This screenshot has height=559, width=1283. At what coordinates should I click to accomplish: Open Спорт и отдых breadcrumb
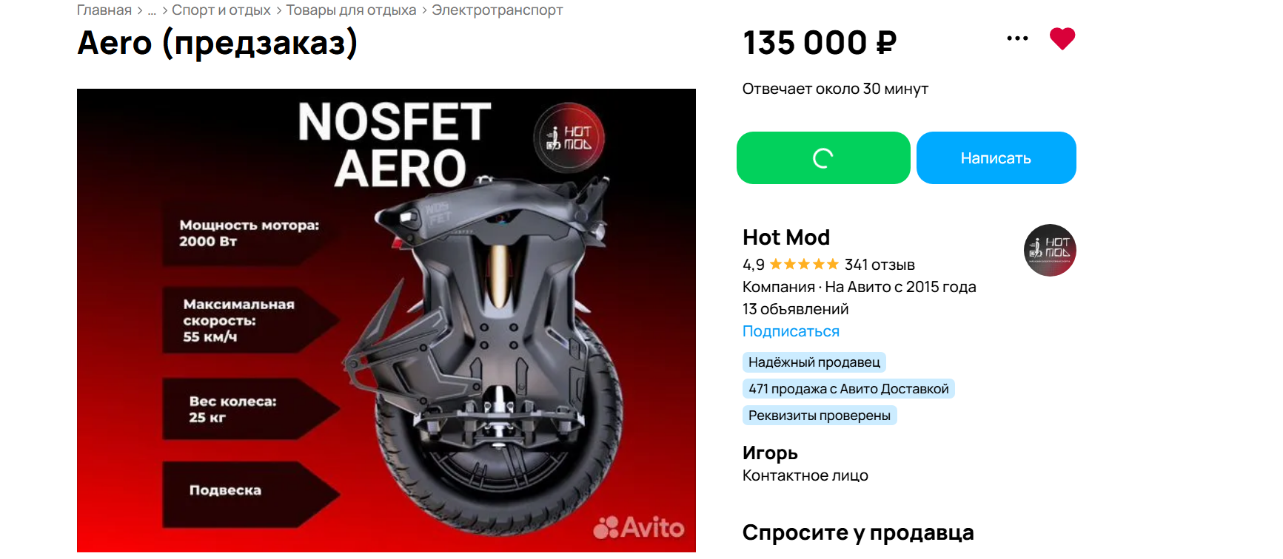click(x=221, y=10)
